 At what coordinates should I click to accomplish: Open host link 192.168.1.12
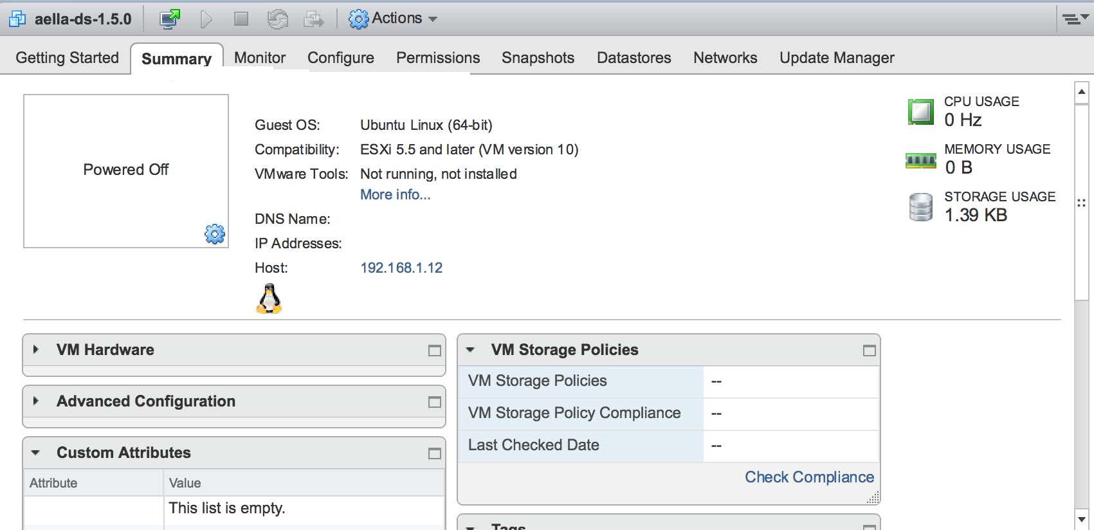click(x=401, y=268)
